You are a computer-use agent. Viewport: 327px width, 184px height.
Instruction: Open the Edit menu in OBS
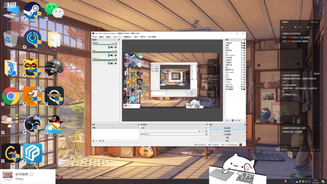point(101,37)
